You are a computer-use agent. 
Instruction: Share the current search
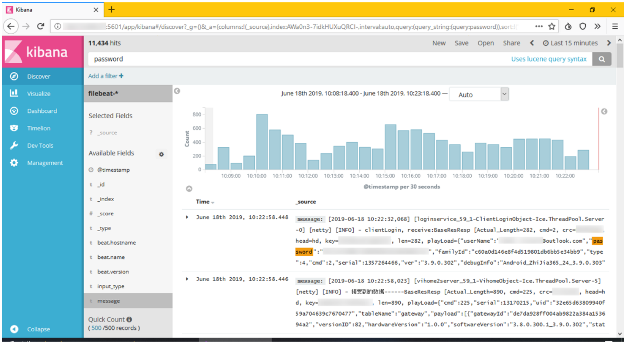[x=511, y=43]
